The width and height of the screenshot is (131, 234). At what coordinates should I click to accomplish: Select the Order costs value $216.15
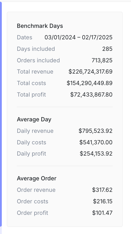(x=103, y=202)
